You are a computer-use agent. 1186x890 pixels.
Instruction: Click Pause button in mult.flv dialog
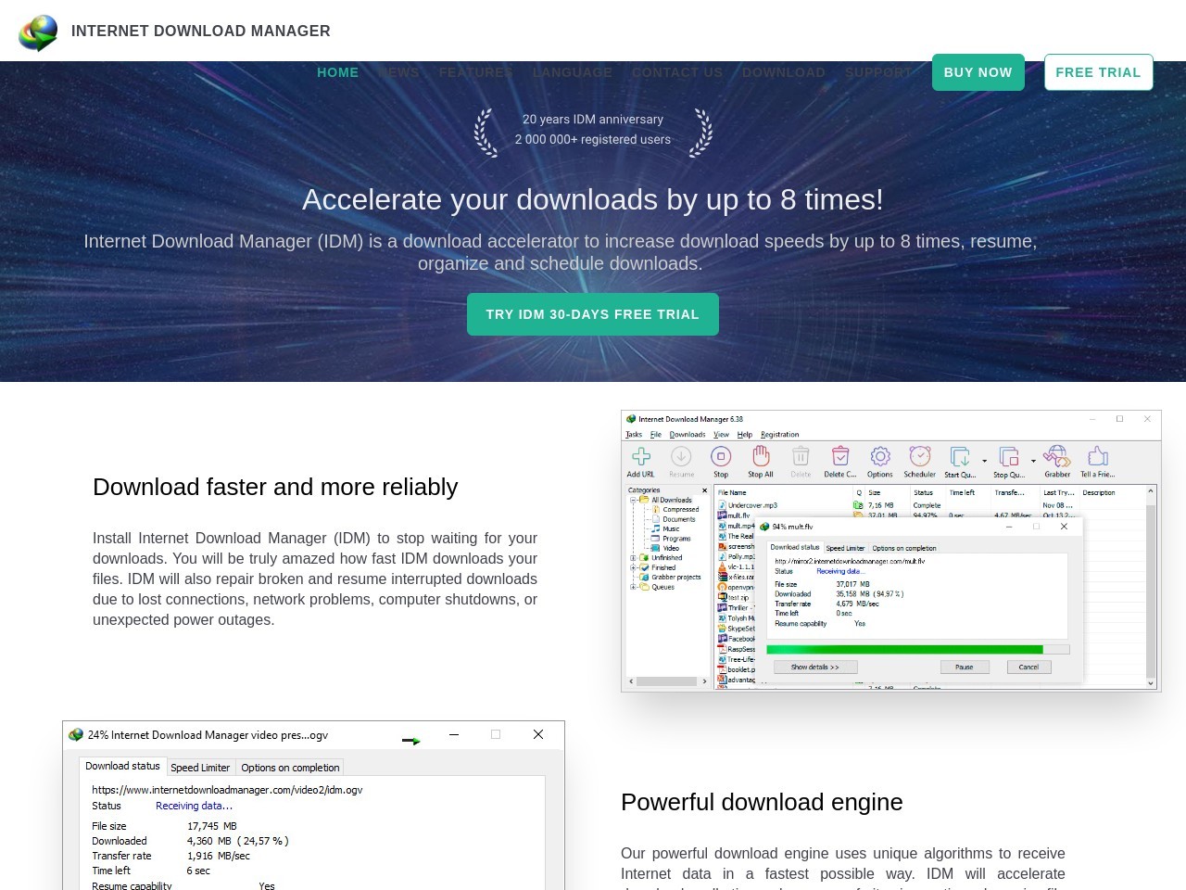pyautogui.click(x=965, y=667)
